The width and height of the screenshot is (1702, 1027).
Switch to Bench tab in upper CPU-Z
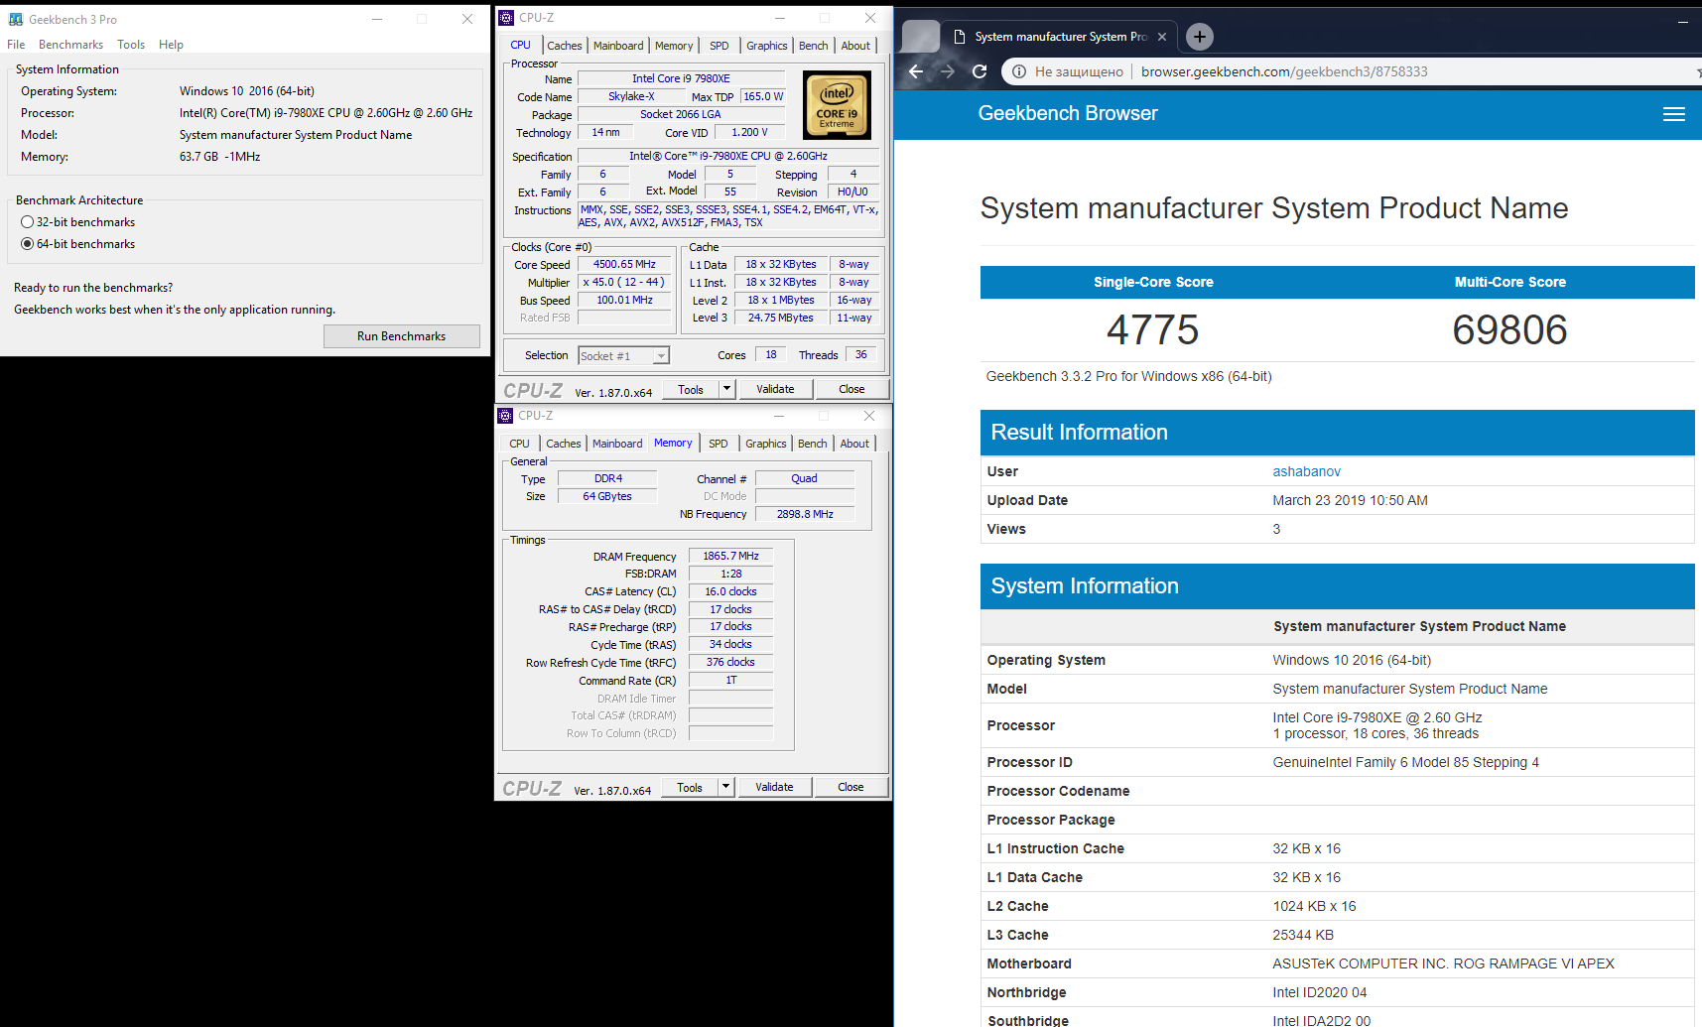(x=814, y=46)
